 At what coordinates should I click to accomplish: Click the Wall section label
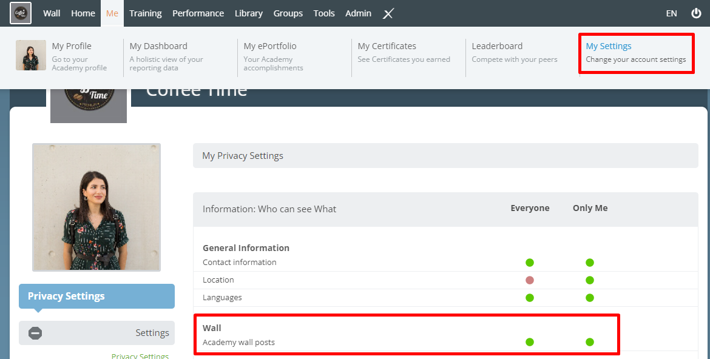pyautogui.click(x=212, y=328)
